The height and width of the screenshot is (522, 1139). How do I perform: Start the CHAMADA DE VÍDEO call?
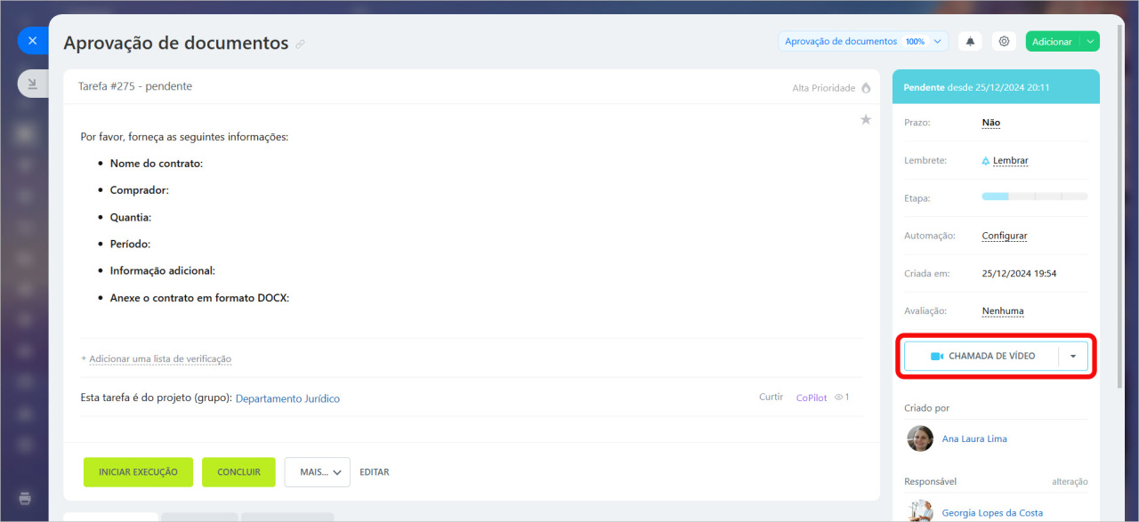pyautogui.click(x=981, y=356)
